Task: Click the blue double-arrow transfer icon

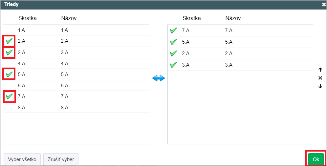Action: pos(159,78)
